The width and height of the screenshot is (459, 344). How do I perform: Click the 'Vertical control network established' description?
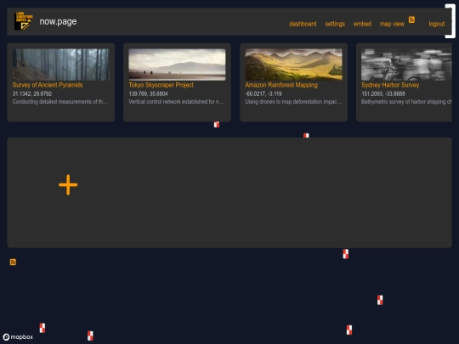[176, 102]
